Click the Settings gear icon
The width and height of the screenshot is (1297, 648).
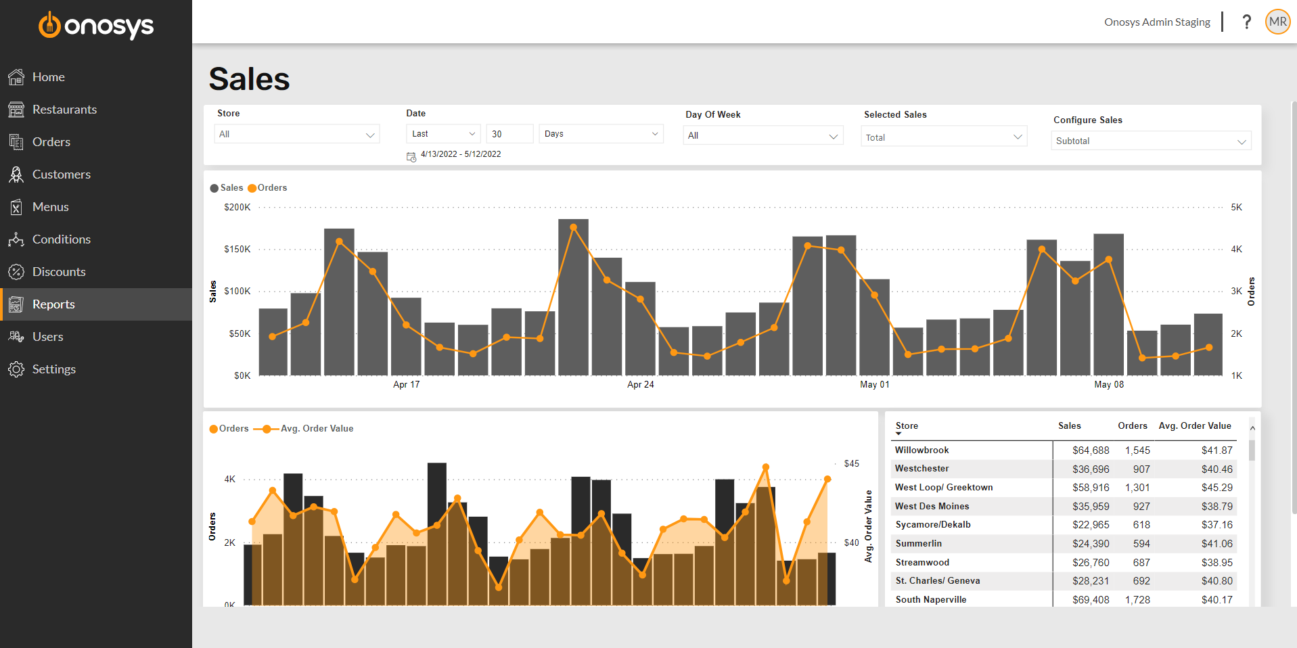pyautogui.click(x=16, y=369)
